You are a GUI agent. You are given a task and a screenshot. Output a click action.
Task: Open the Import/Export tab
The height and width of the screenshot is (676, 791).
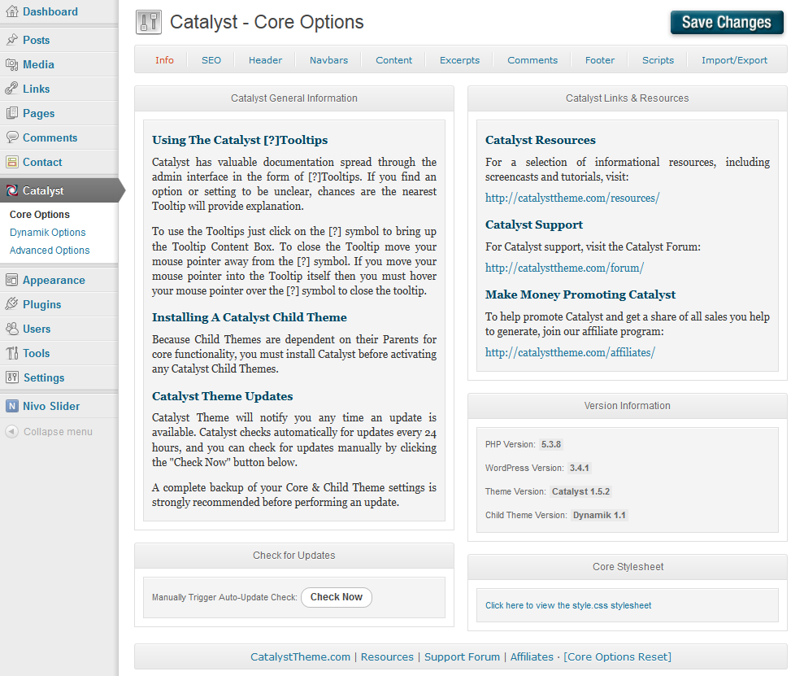[x=734, y=60]
